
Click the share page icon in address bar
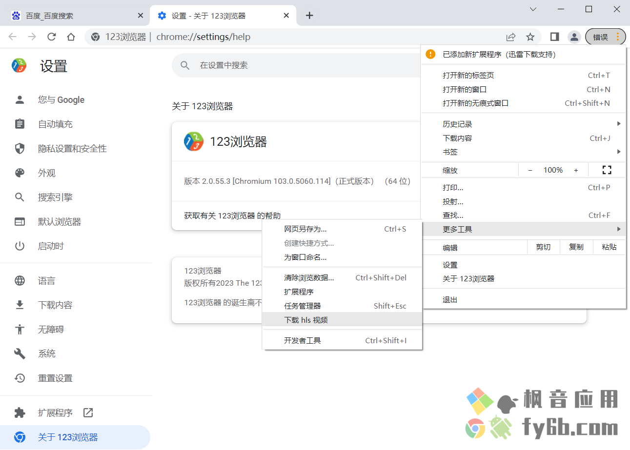click(511, 37)
